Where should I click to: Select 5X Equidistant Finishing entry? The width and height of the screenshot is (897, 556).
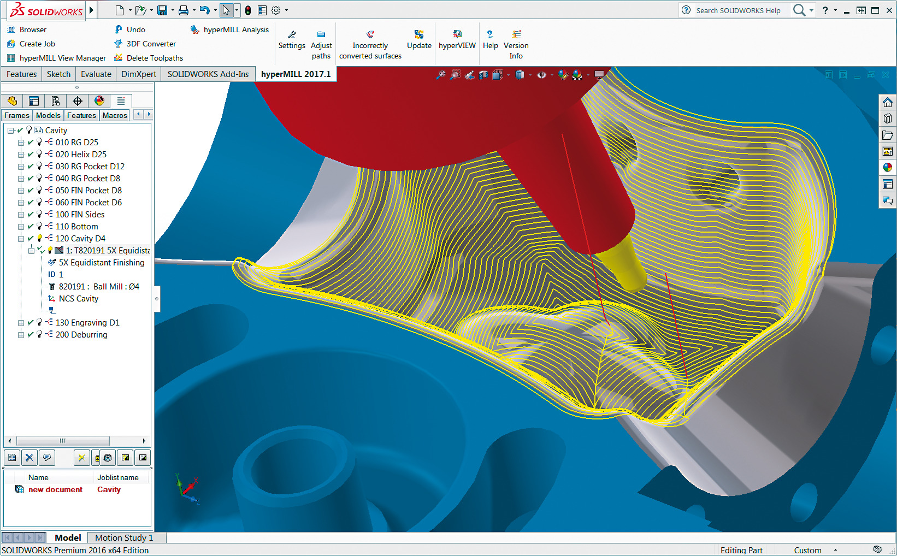click(102, 263)
